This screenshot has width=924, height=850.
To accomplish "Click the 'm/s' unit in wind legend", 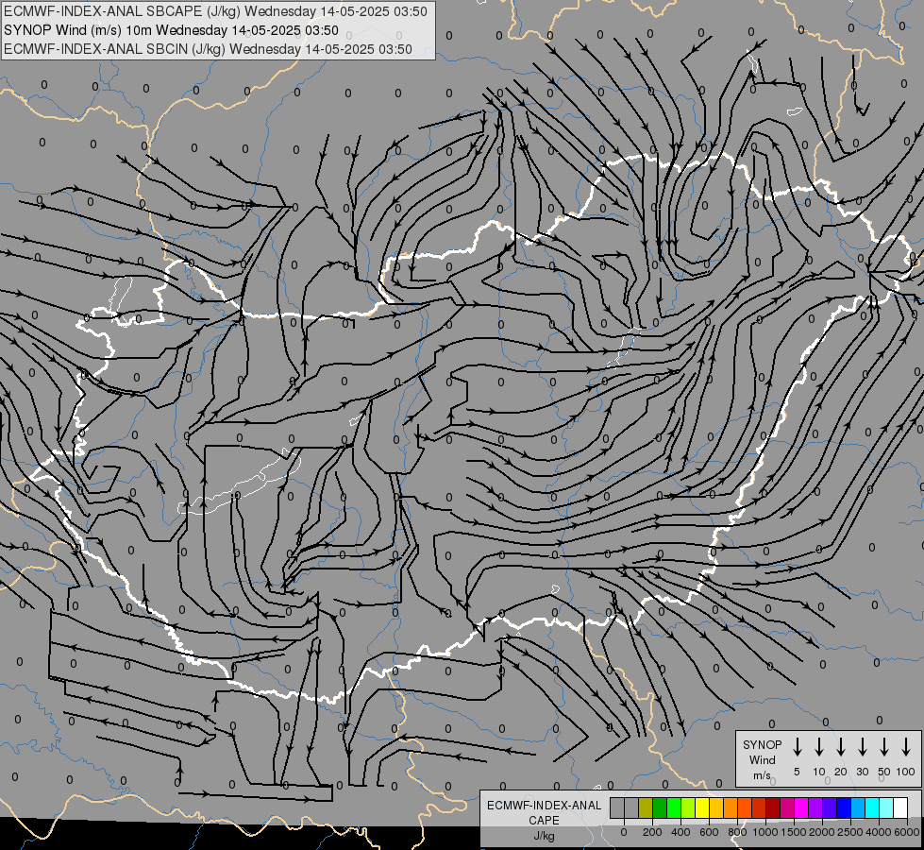I will [x=762, y=775].
